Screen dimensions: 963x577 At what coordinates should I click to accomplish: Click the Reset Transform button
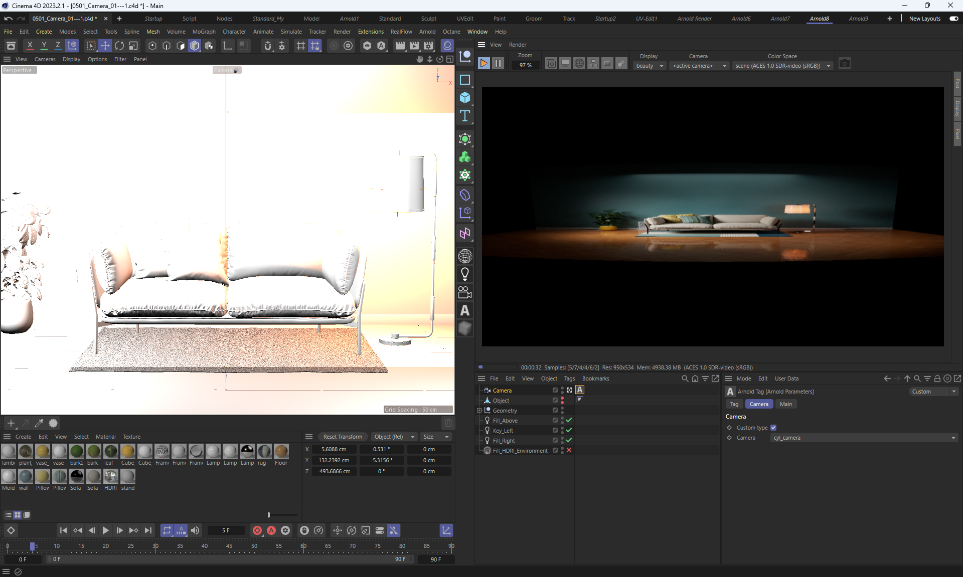[x=343, y=437]
